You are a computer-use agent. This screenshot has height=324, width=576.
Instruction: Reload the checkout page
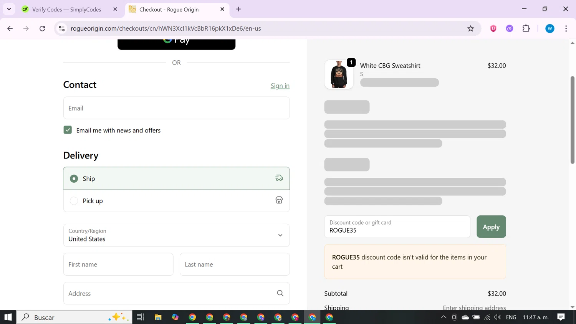point(42,28)
